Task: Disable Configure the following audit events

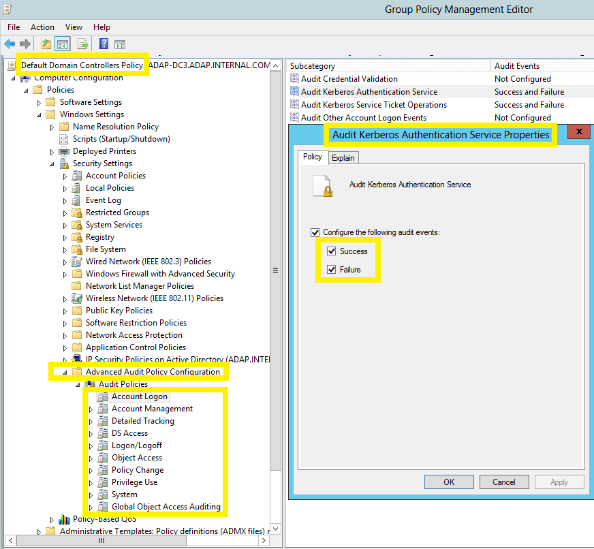Action: (315, 232)
